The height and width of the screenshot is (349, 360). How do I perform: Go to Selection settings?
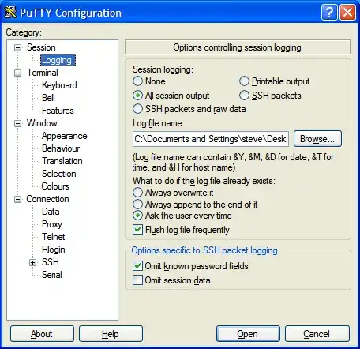(x=59, y=174)
